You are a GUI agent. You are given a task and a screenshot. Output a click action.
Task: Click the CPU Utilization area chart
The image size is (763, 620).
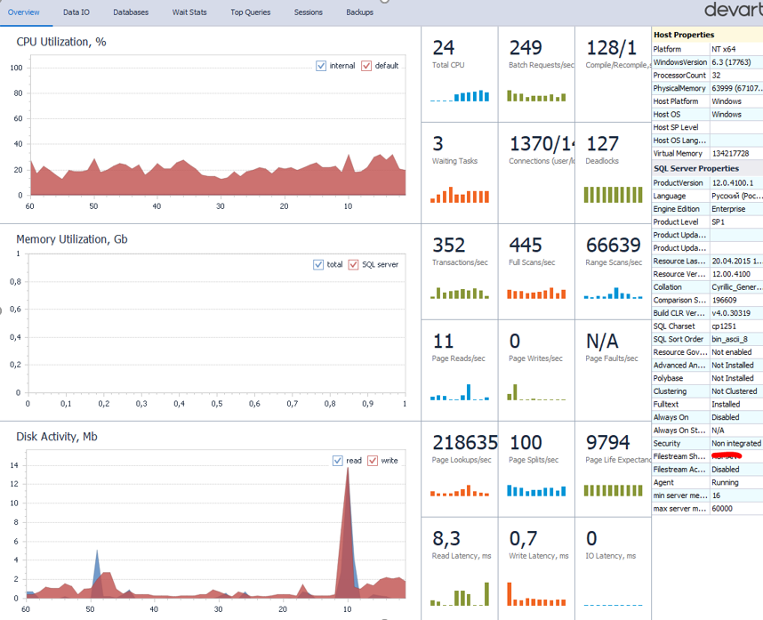click(218, 125)
